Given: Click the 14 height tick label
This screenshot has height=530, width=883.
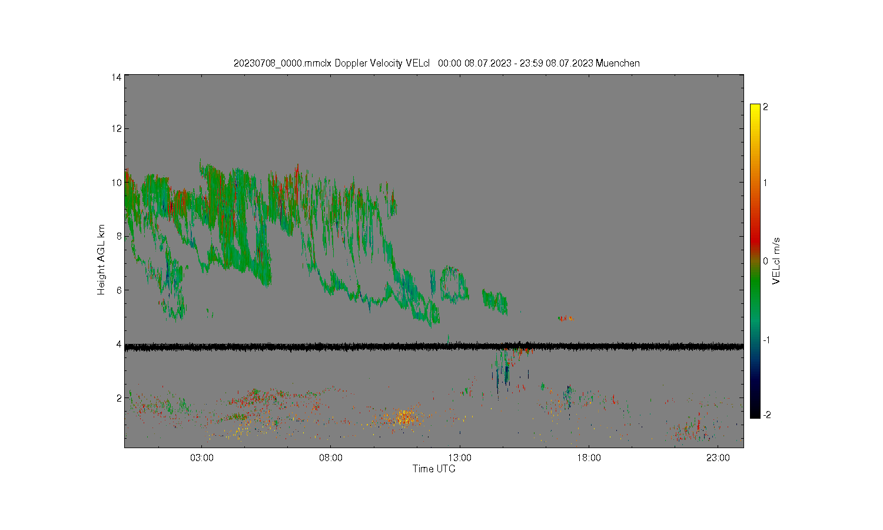Looking at the screenshot, I should 117,78.
